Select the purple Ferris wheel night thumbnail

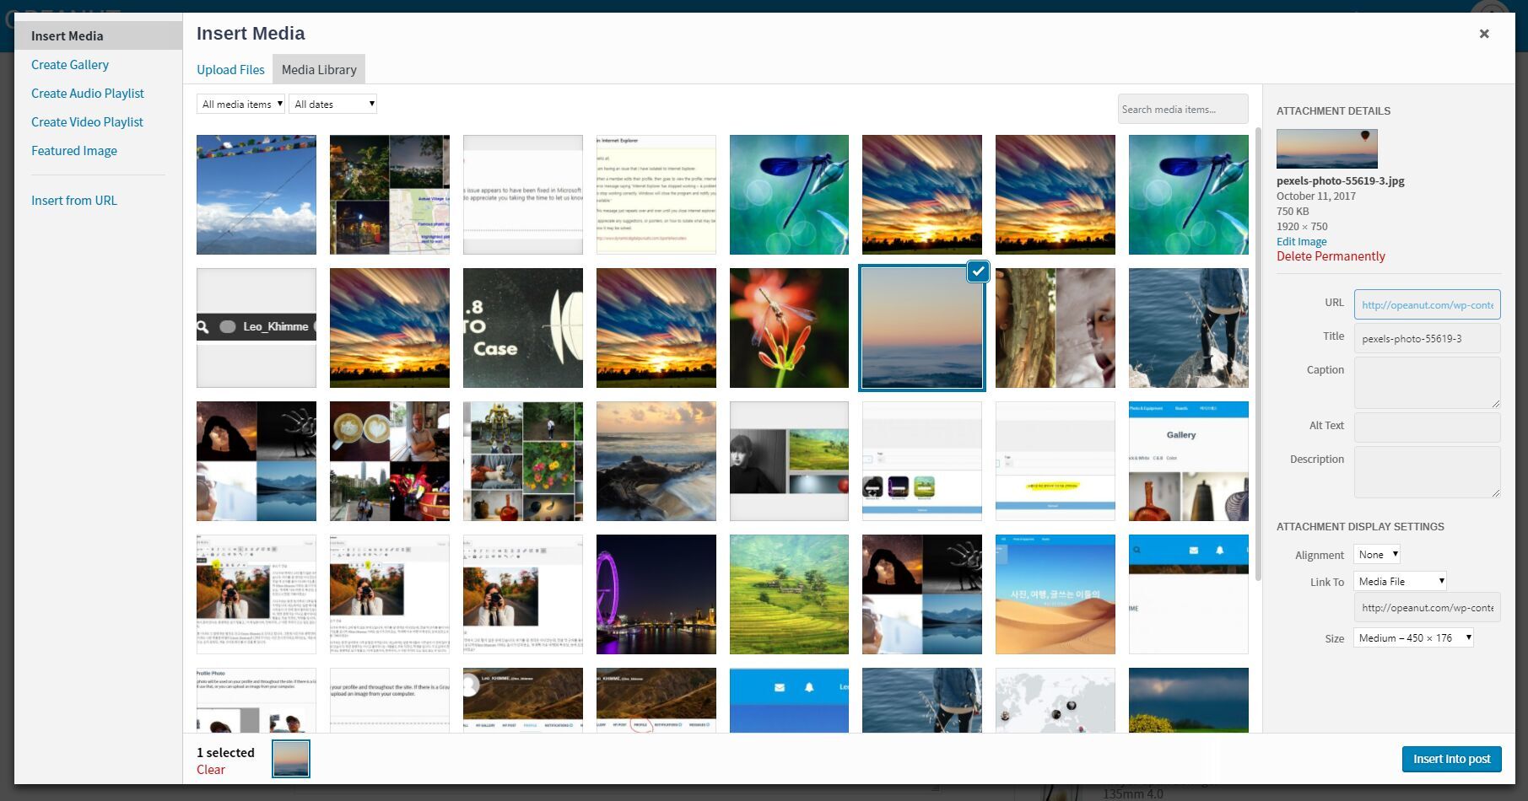click(656, 594)
